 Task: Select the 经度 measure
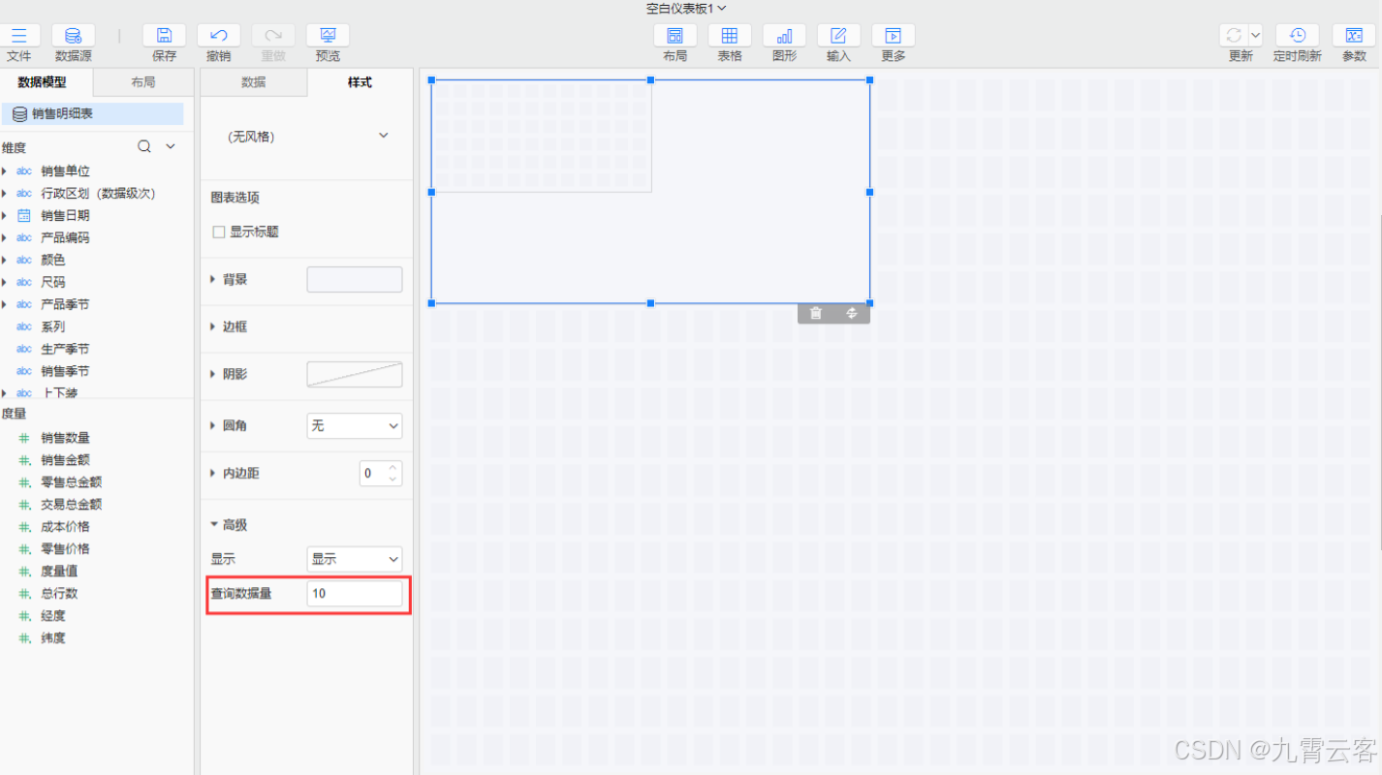pyautogui.click(x=53, y=616)
